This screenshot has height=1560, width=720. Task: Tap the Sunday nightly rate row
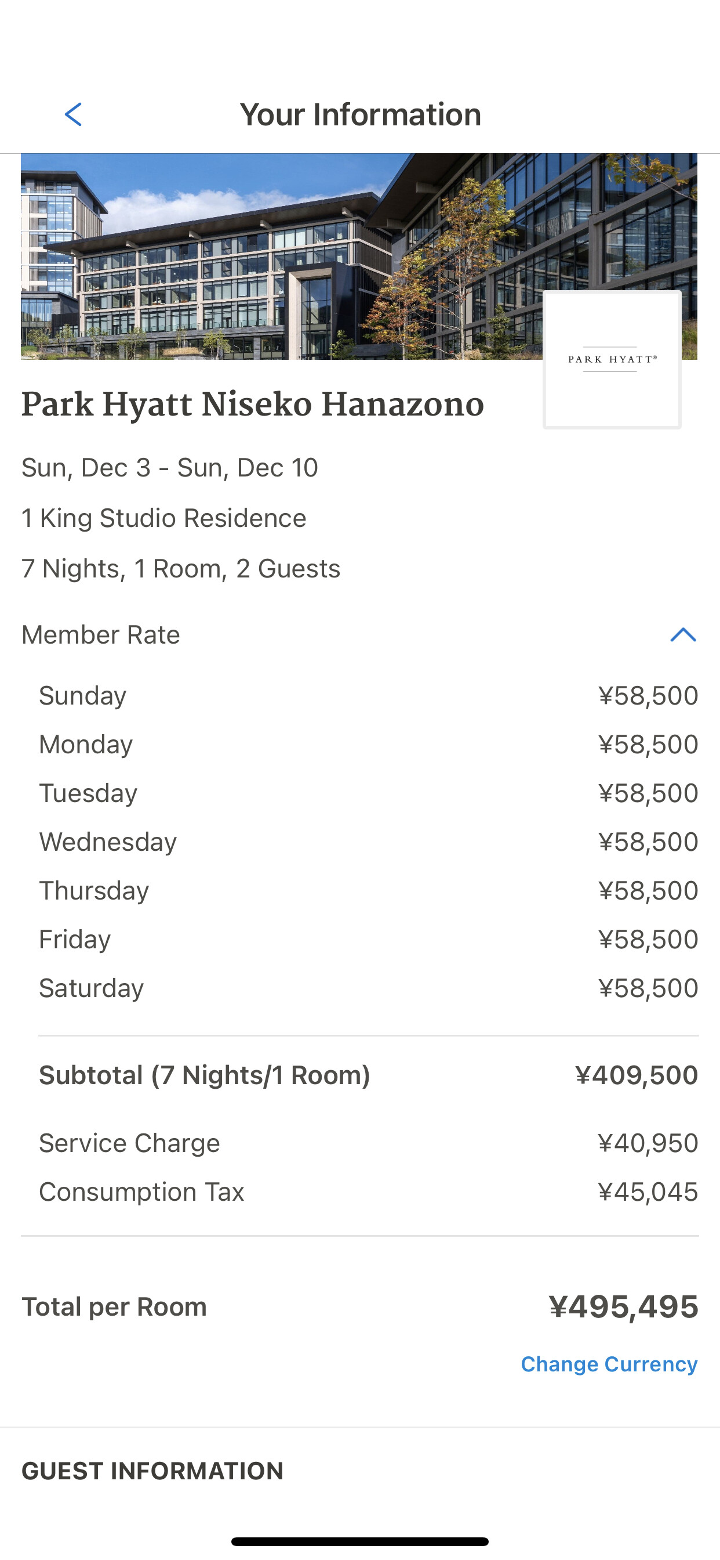pyautogui.click(x=368, y=695)
